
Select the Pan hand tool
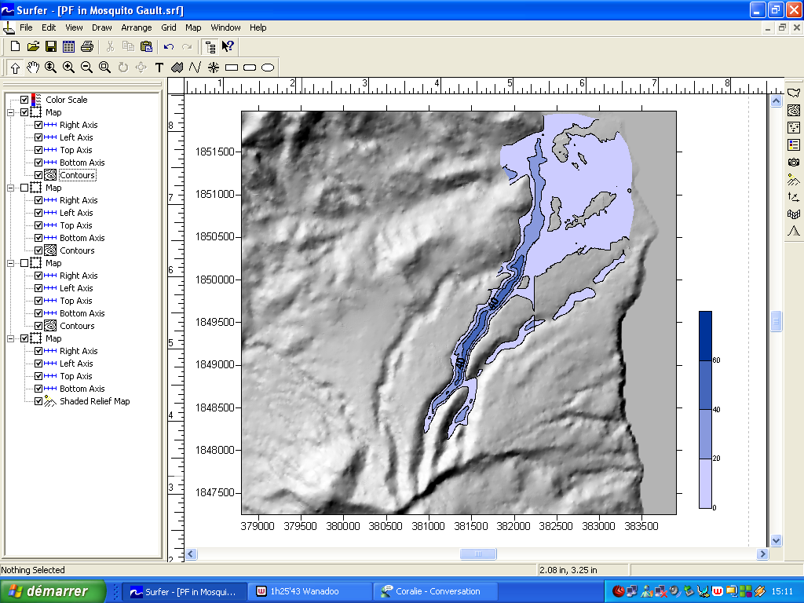tap(33, 68)
